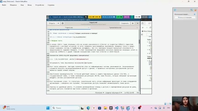Viewport: 198px width, 111px height.
Task: Click the Открыть button
Action: [52, 23]
